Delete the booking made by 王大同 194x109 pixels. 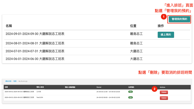pyautogui.click(x=164, y=92)
